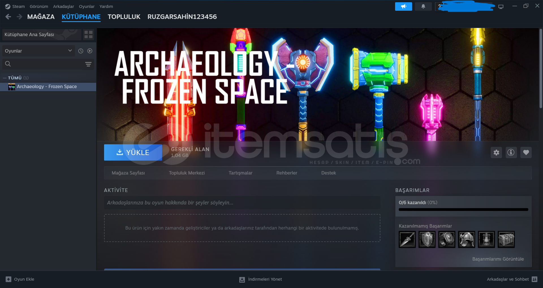Open the Oyunlar menu
This screenshot has width=543, height=288.
click(x=87, y=6)
